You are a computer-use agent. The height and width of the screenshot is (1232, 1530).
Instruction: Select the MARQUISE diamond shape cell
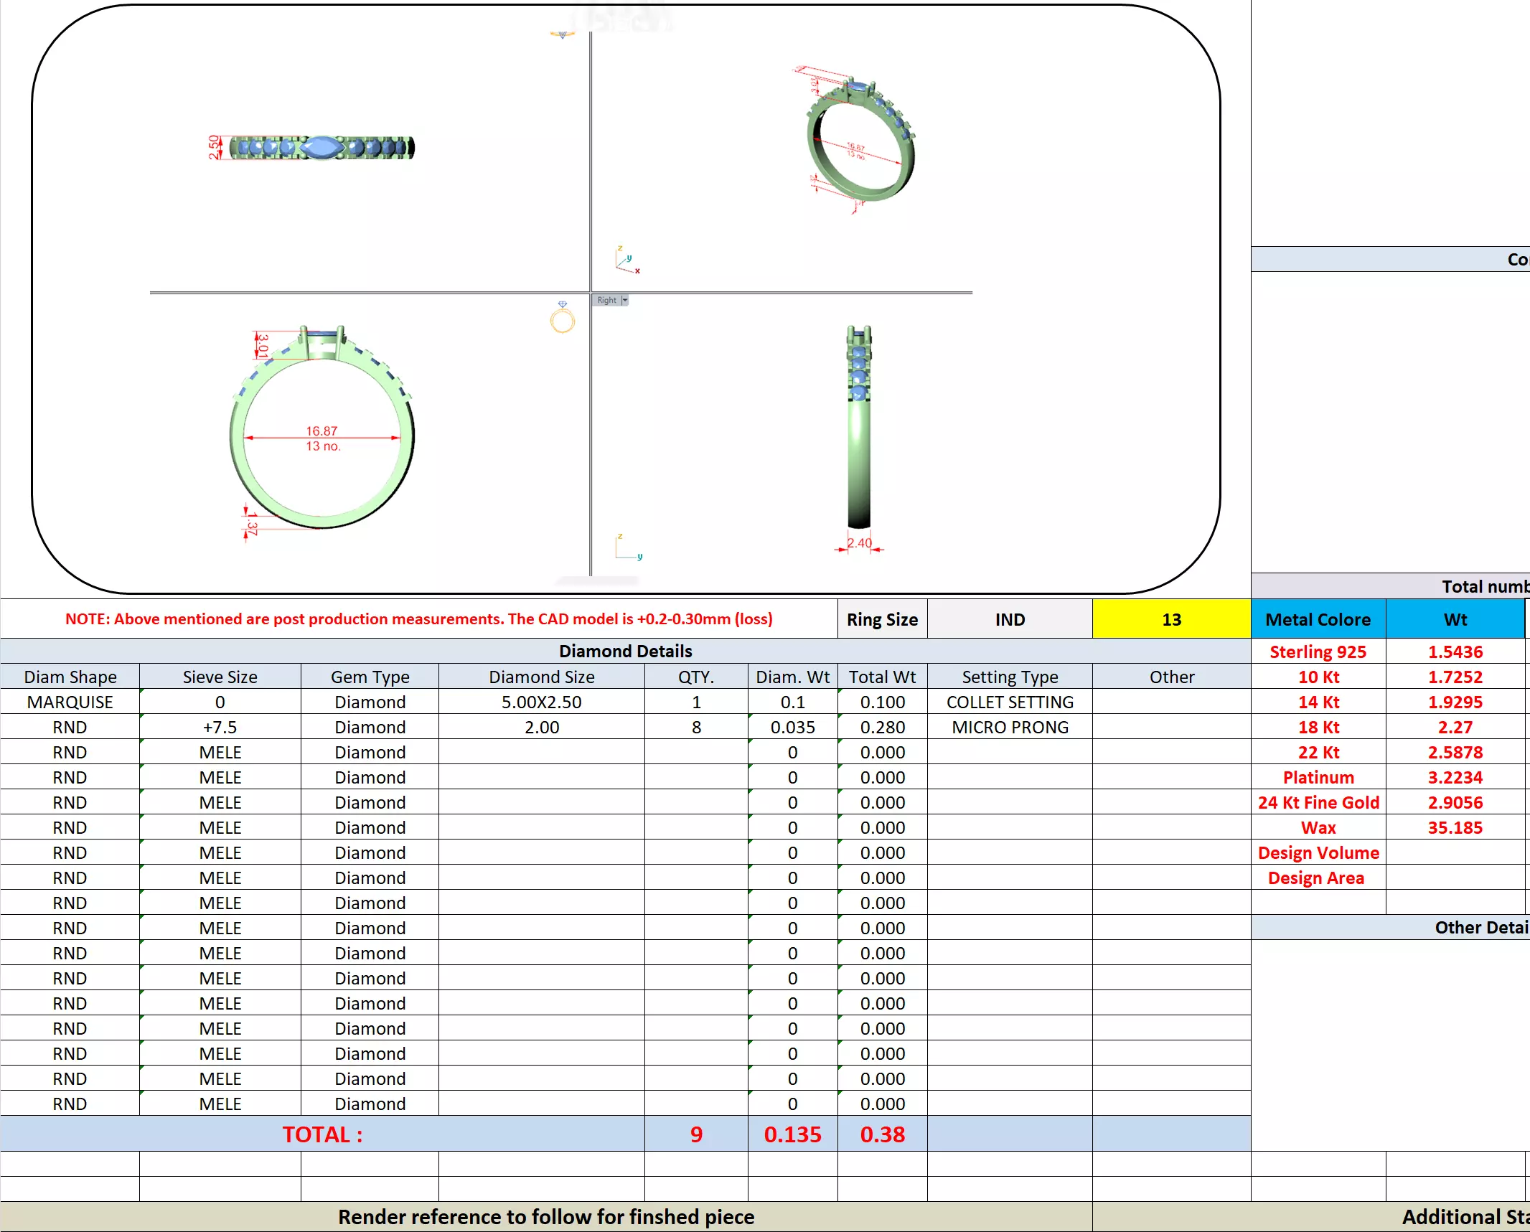pyautogui.click(x=70, y=702)
